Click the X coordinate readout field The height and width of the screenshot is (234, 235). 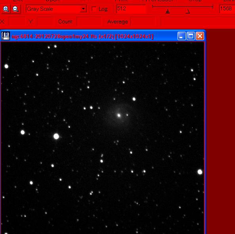(x=17, y=22)
